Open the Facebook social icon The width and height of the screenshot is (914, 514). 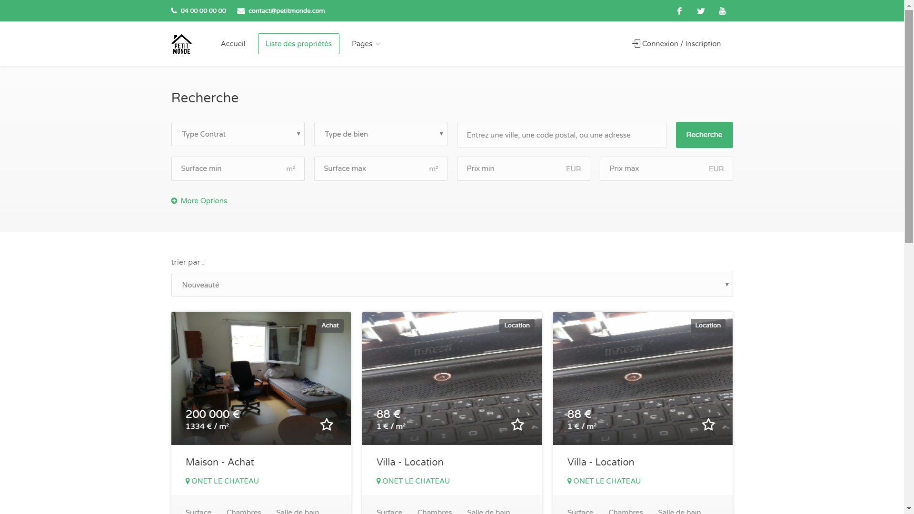click(x=679, y=11)
